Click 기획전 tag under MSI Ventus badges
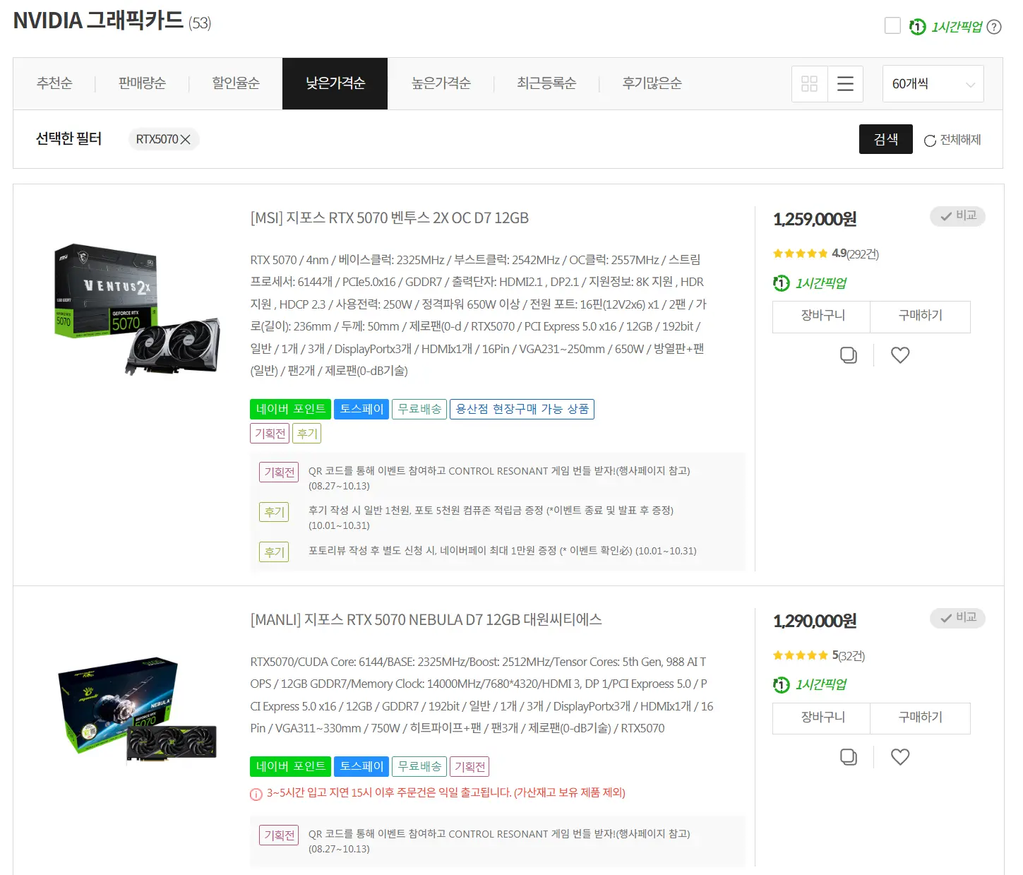Screen dimensions: 1023x875 (270, 434)
